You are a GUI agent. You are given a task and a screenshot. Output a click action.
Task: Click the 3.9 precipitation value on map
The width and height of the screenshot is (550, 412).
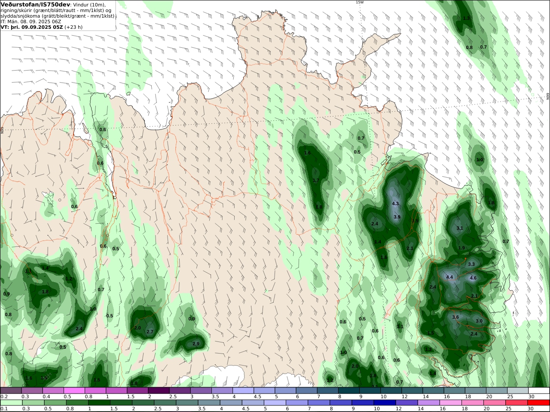pos(397,217)
